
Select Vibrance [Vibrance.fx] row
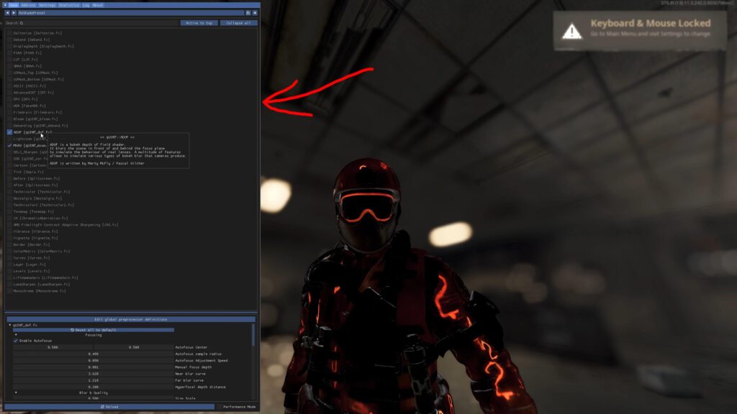coord(36,231)
